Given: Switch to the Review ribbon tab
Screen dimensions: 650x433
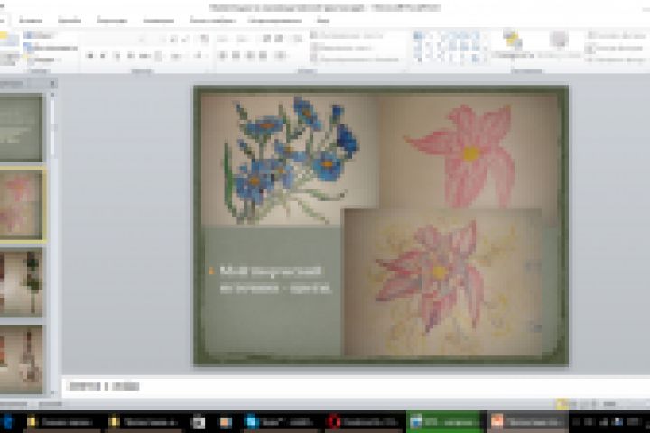Looking at the screenshot, I should pos(274,21).
